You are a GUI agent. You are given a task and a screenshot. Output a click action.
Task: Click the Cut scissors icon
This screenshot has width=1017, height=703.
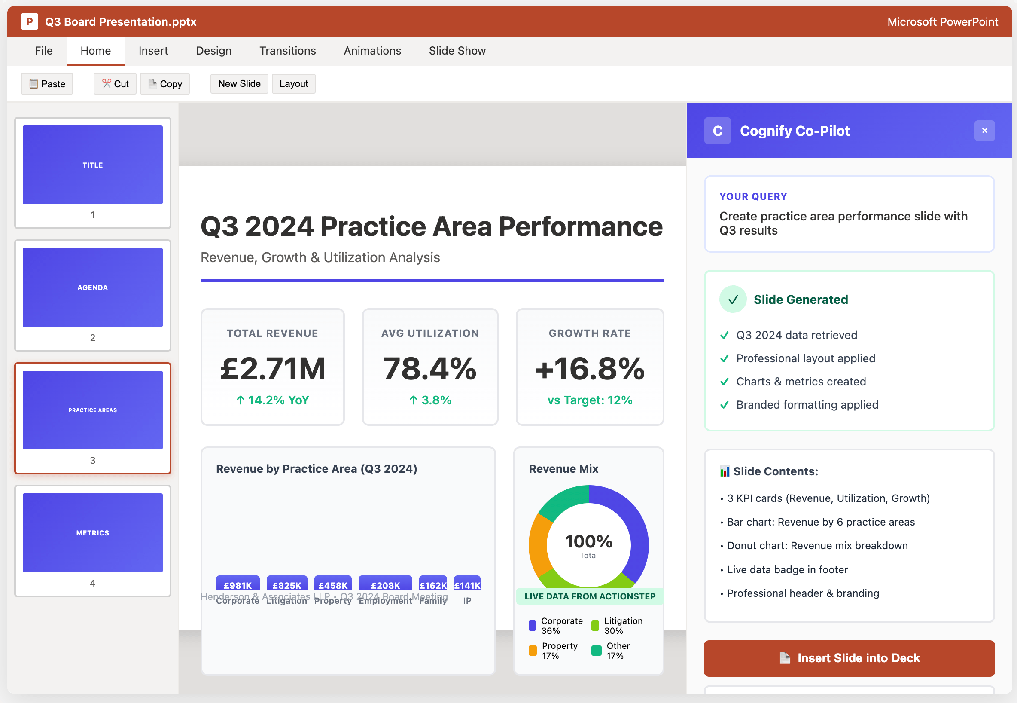(x=107, y=83)
